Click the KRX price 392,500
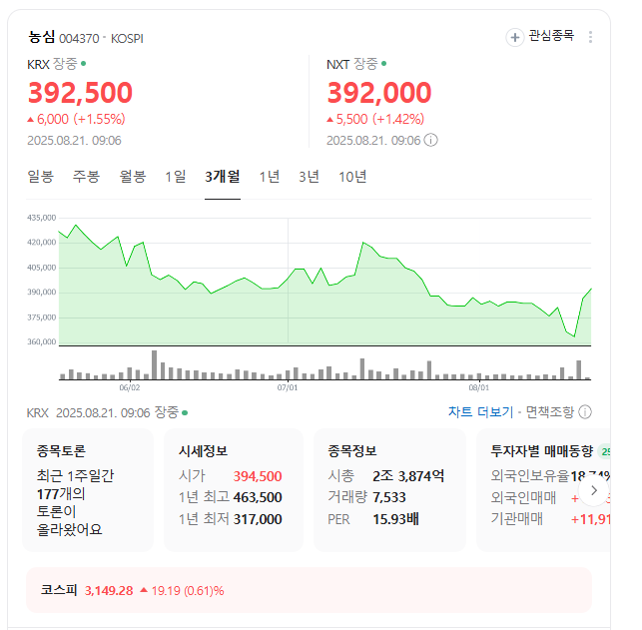 [x=80, y=93]
